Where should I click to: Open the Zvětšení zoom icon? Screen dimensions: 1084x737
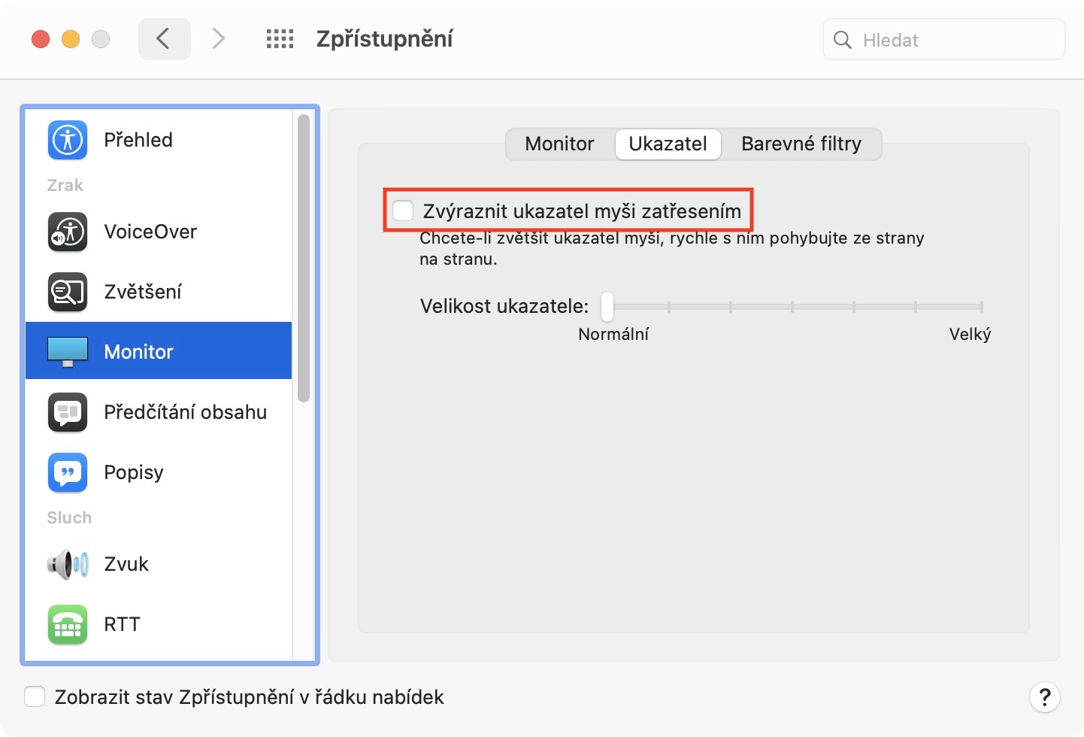coord(68,292)
